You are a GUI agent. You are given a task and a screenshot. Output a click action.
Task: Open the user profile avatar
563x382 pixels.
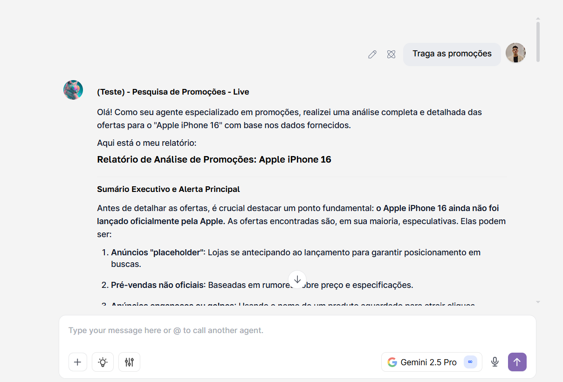click(x=515, y=53)
